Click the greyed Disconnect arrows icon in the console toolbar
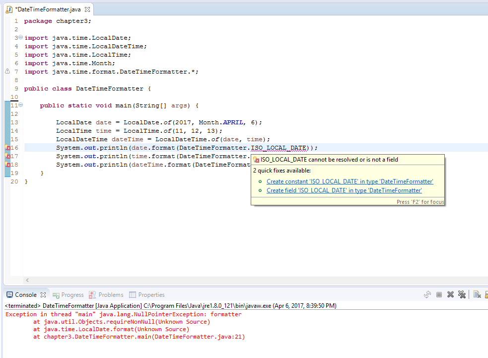The image size is (488, 358). 427,294
